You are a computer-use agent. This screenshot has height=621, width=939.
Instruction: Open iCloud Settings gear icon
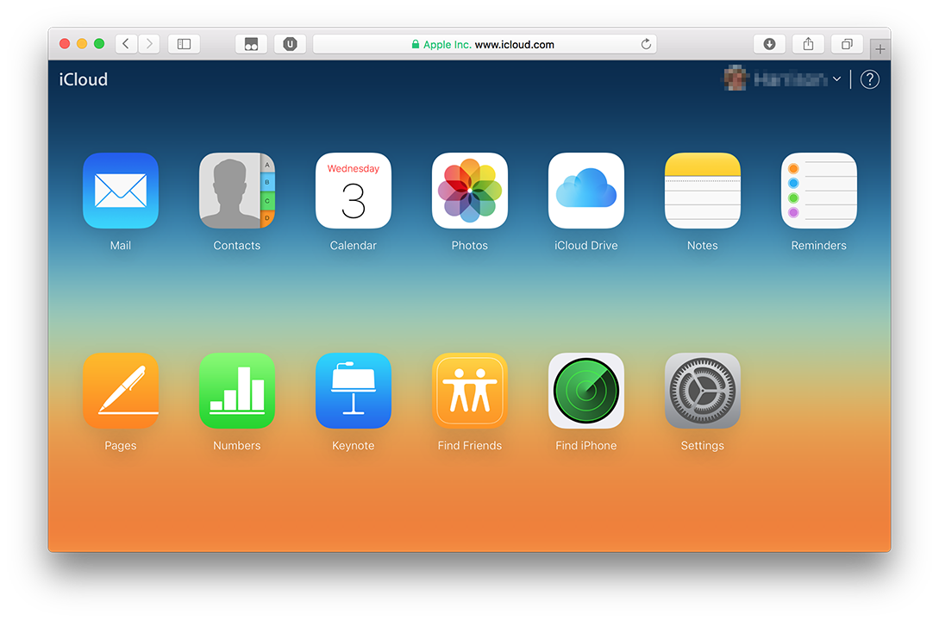pos(703,391)
